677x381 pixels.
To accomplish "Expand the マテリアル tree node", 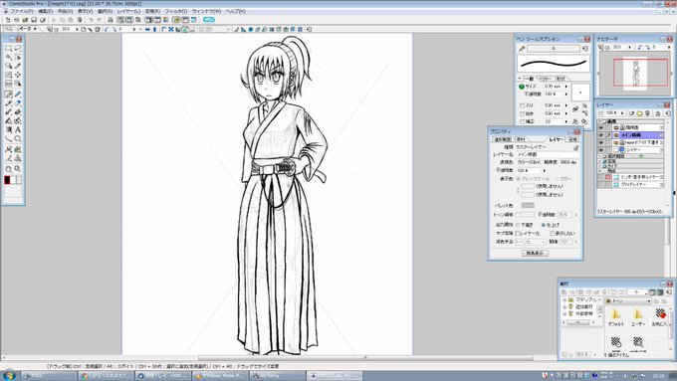I will (x=564, y=299).
